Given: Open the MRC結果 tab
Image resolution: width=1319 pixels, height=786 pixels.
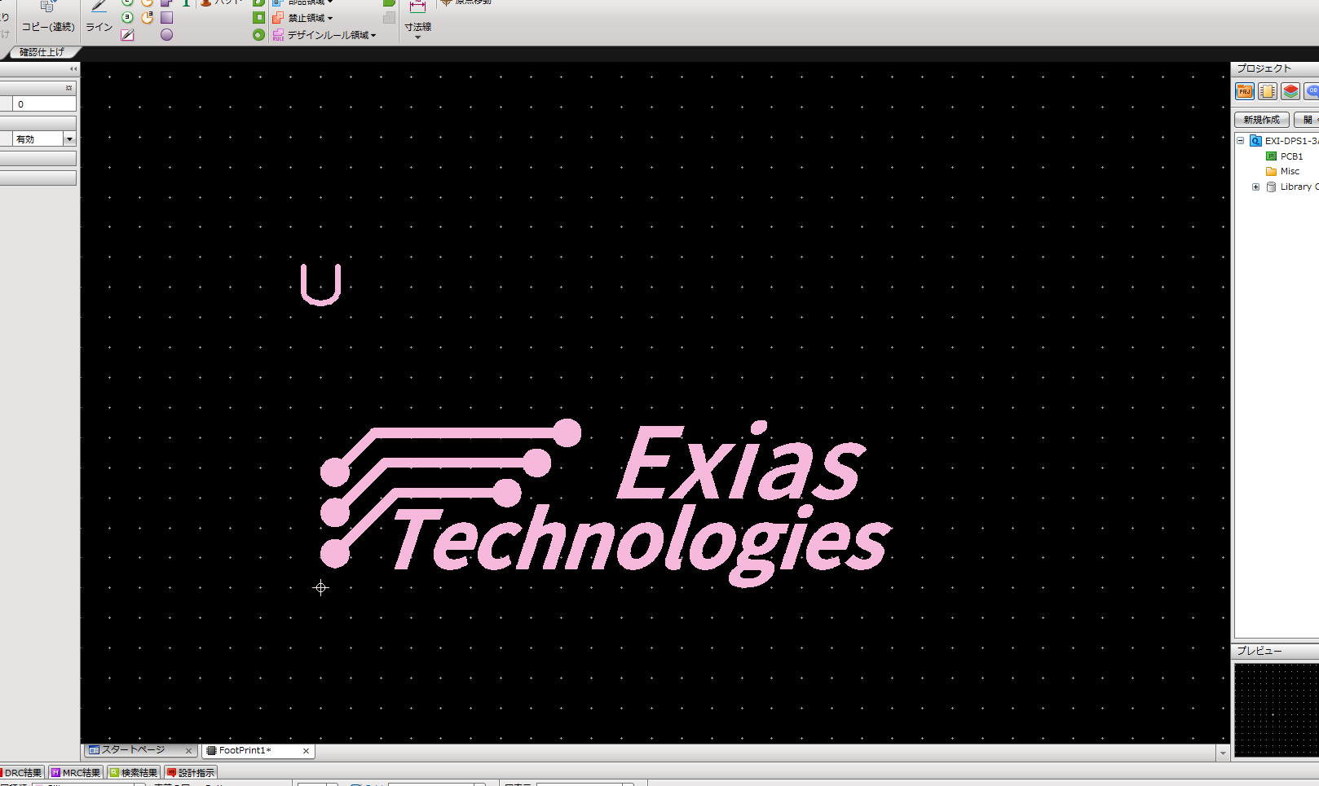Looking at the screenshot, I should pos(76,773).
